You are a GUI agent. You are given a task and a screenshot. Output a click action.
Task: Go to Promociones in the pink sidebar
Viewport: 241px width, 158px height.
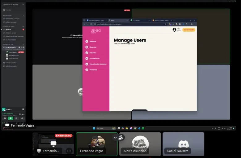click(x=94, y=58)
